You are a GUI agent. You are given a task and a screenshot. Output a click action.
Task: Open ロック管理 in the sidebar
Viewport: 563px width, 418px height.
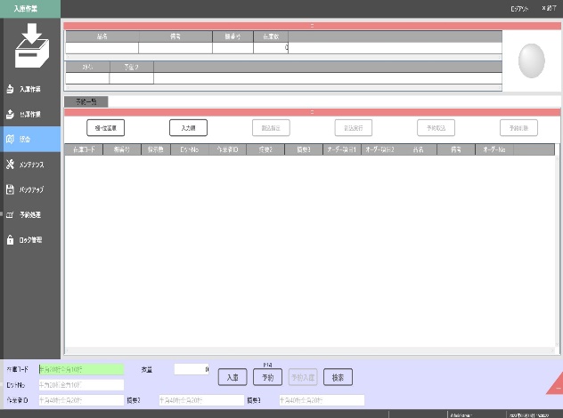pos(30,239)
